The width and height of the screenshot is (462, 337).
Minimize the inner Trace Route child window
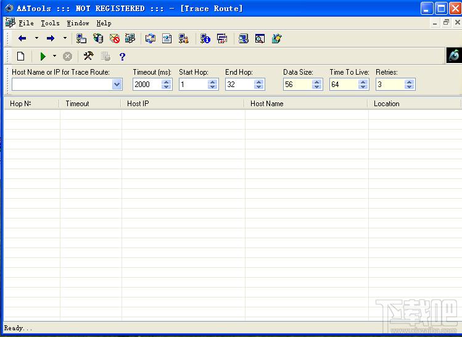click(435, 23)
